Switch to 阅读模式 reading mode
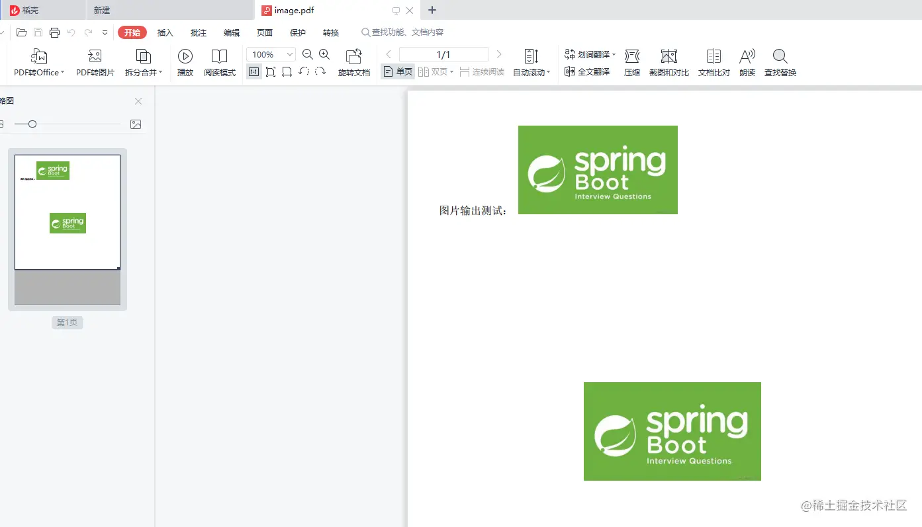922x527 pixels. pos(220,63)
